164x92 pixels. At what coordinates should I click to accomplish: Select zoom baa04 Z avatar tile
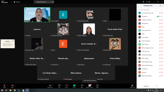point(63,15)
